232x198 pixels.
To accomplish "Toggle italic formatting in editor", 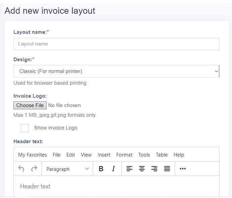I will click(x=113, y=169).
